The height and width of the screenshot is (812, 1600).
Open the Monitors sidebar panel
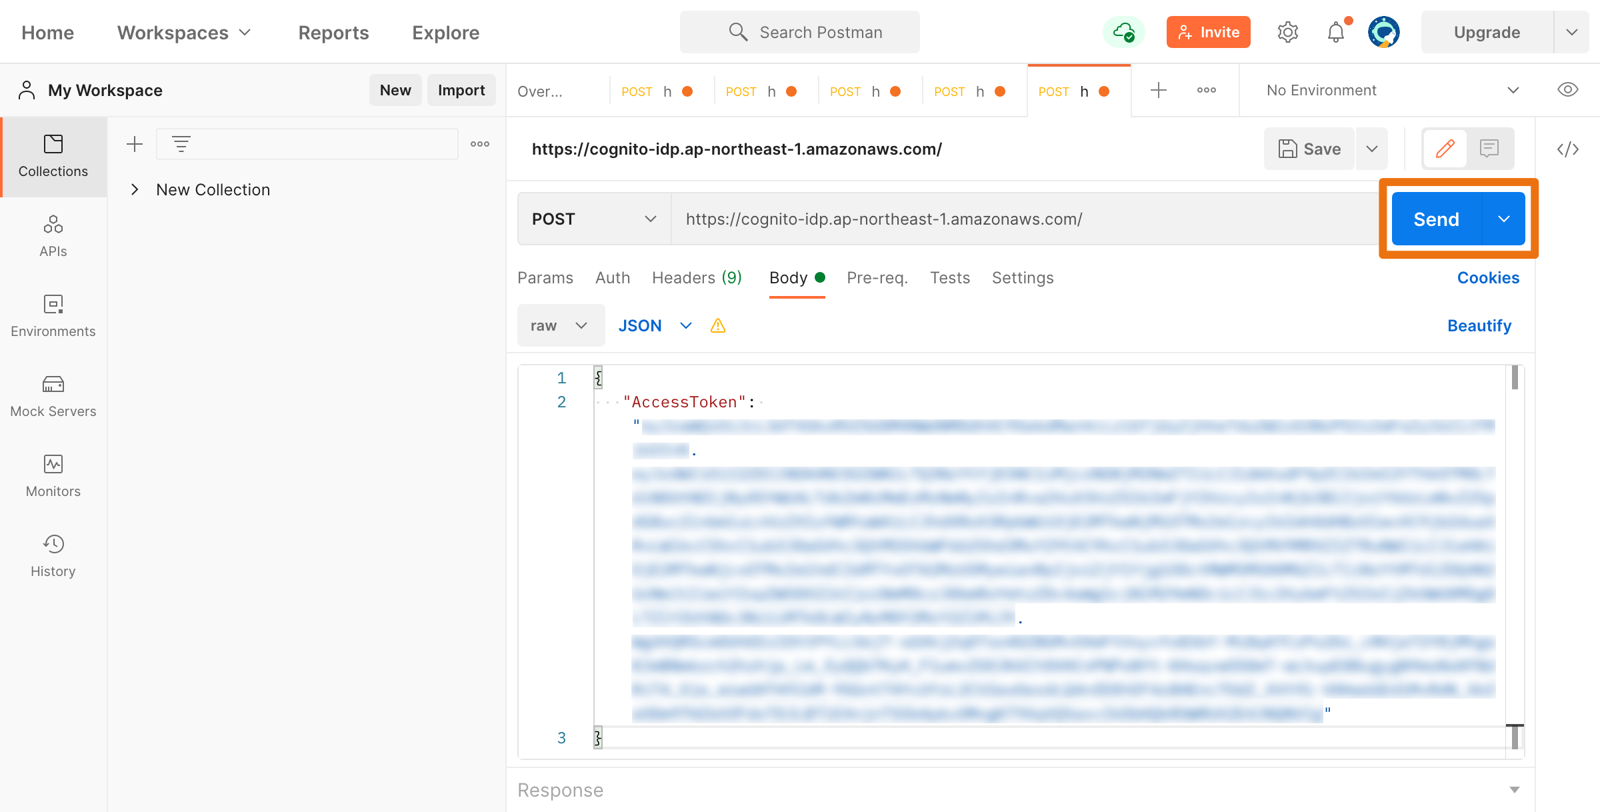pos(53,477)
